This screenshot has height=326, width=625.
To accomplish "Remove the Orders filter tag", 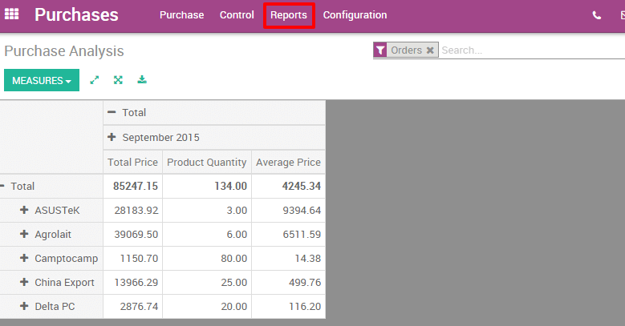I will tap(430, 50).
